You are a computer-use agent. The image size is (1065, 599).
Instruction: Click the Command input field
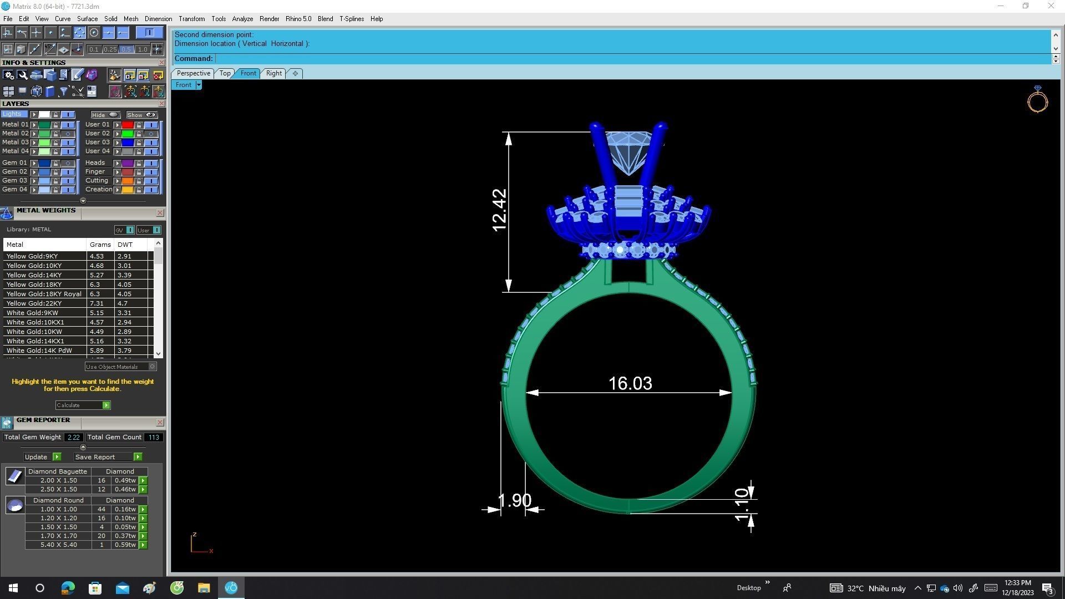(632, 59)
